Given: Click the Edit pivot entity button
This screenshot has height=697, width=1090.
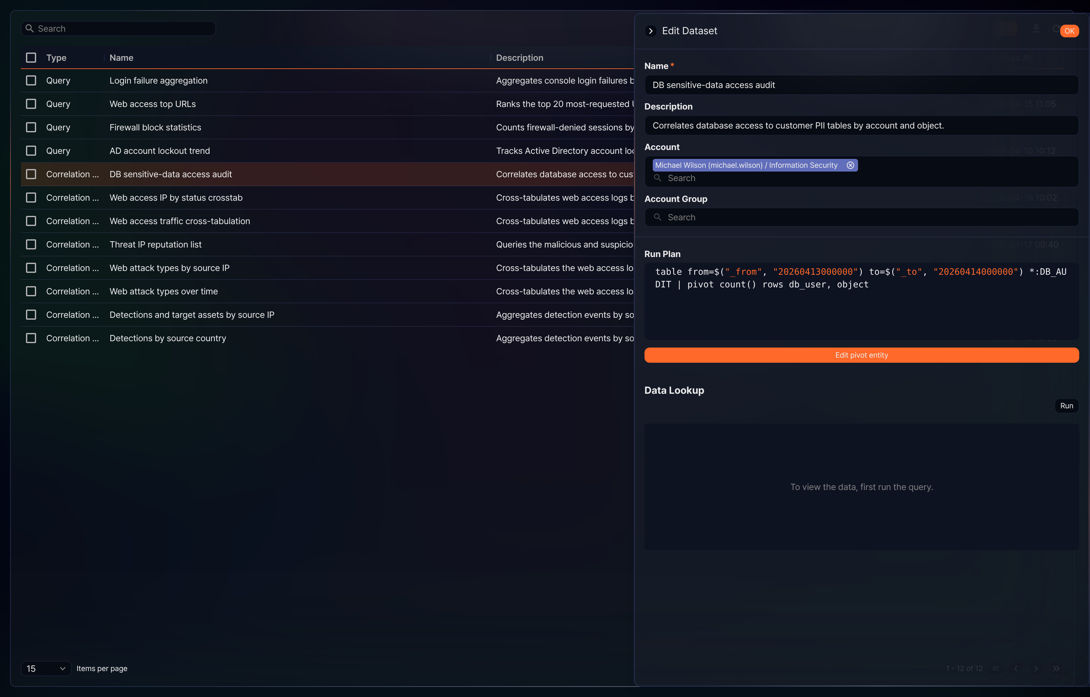Looking at the screenshot, I should tap(862, 355).
